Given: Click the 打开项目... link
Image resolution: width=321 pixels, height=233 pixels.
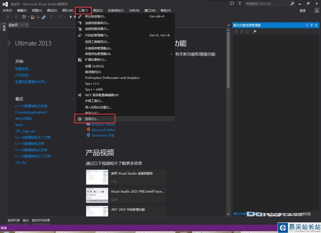Looking at the screenshot, I should [23, 75].
